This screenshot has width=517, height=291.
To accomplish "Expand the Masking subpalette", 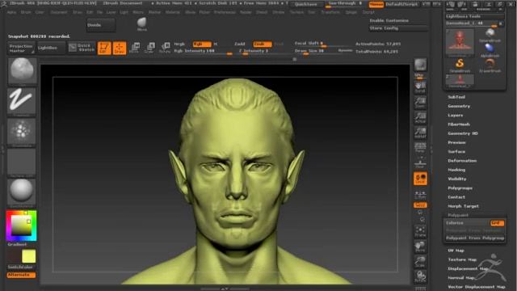I will click(456, 170).
